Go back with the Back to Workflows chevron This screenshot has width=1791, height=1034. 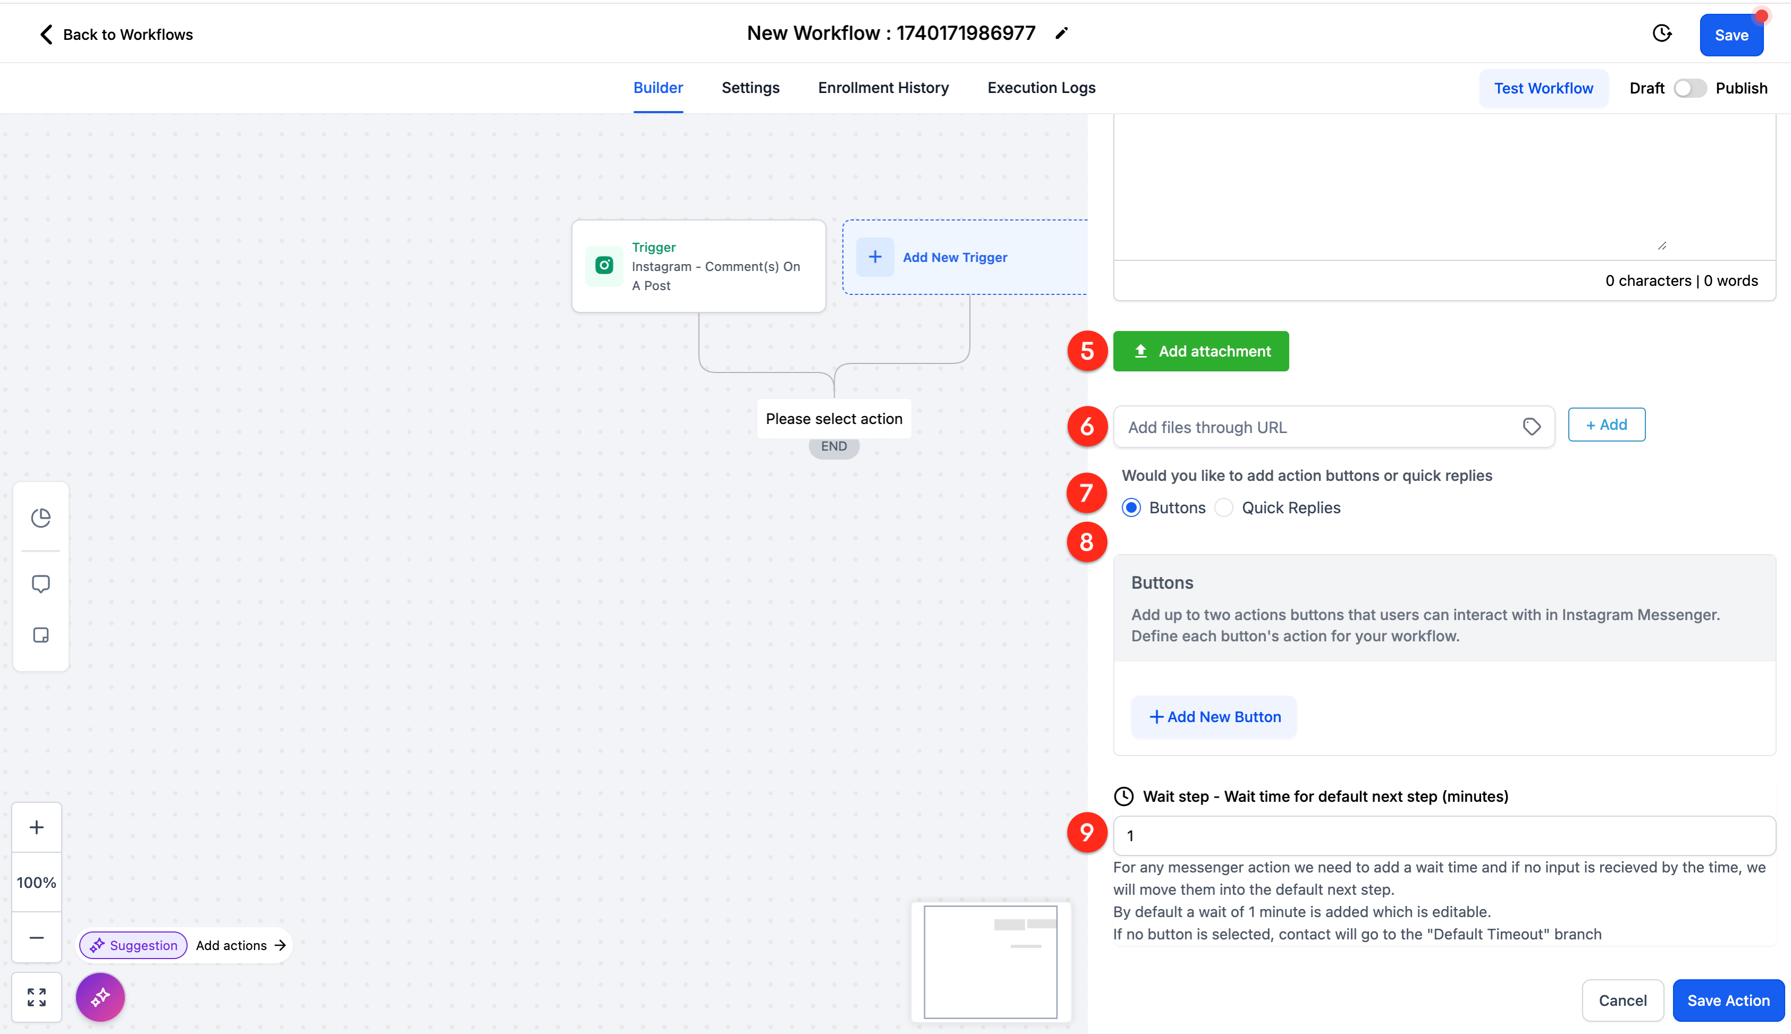click(46, 34)
